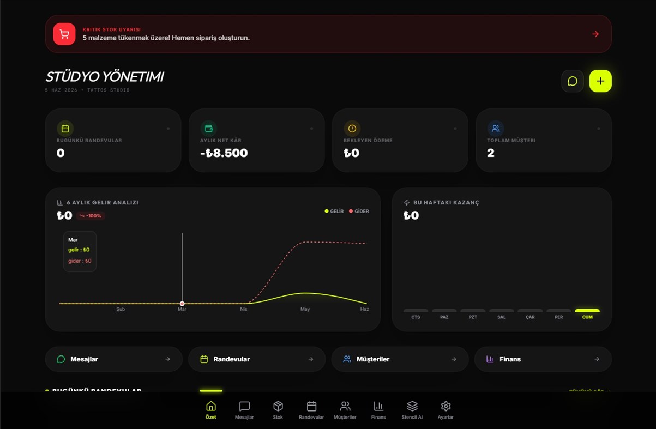This screenshot has width=656, height=429.
Task: Click the yellow plus add button
Action: point(600,81)
